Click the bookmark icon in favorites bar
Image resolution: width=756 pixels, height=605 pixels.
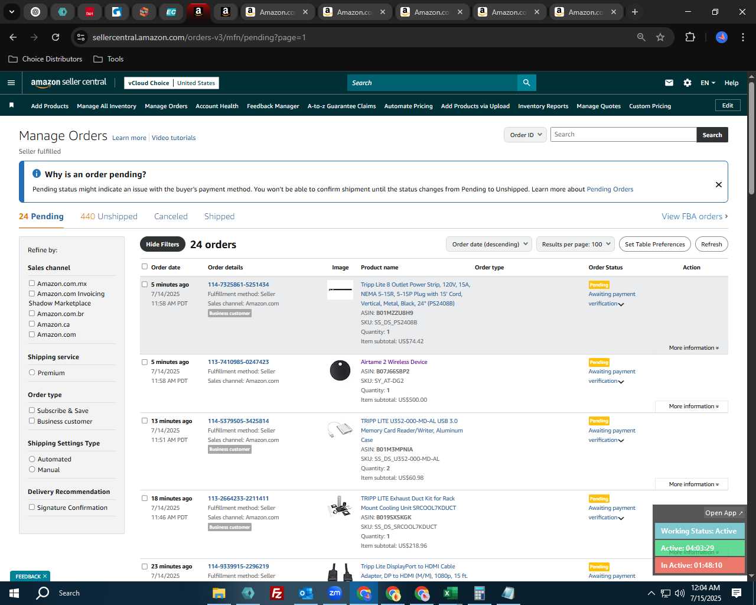(x=11, y=106)
